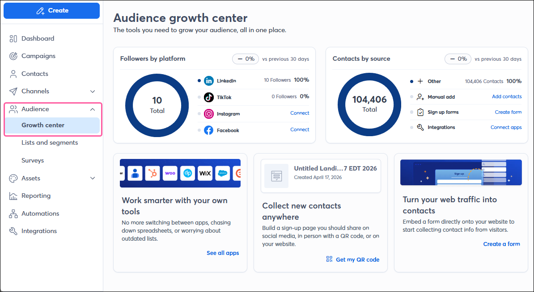Expand the Assets chevron
The image size is (534, 292).
pos(93,179)
